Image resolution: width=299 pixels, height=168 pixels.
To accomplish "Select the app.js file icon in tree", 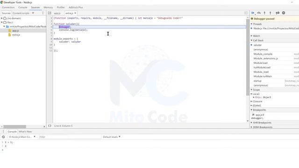I will 9,31.
